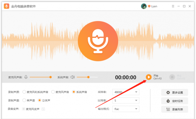Image resolution: width=196 pixels, height=119 pixels.
Task: Close the recorder window
Action: pyautogui.click(x=190, y=6)
